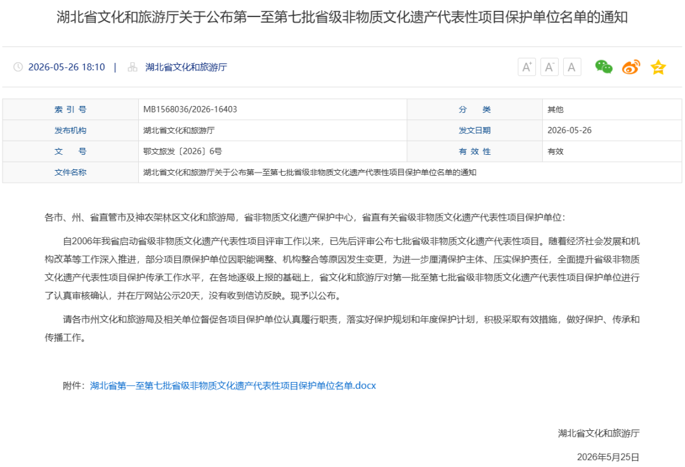
Task: Decrease font size with A- button
Action: tap(549, 67)
